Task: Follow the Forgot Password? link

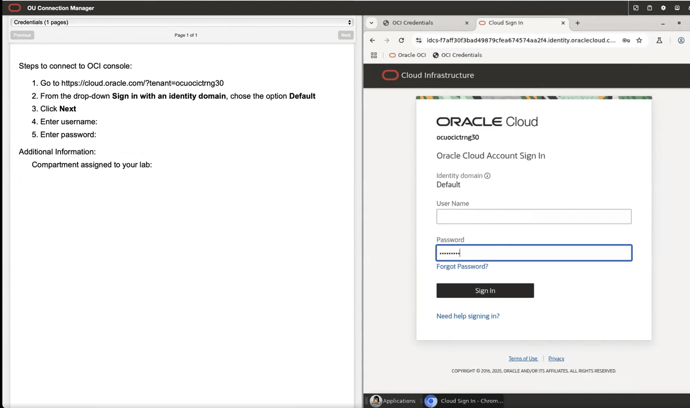Action: point(462,266)
